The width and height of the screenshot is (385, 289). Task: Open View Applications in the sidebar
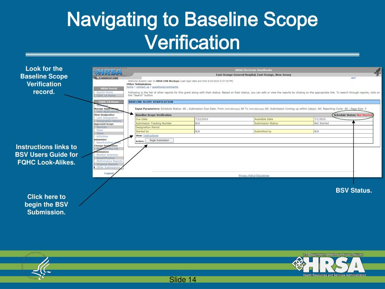pos(107,111)
